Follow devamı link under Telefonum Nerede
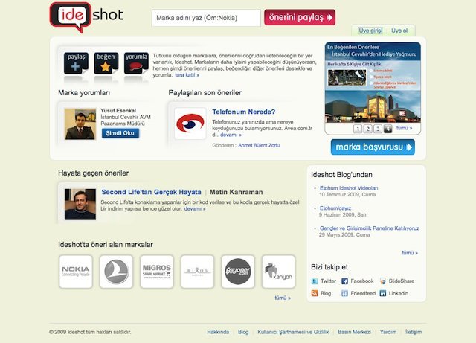 231,135
